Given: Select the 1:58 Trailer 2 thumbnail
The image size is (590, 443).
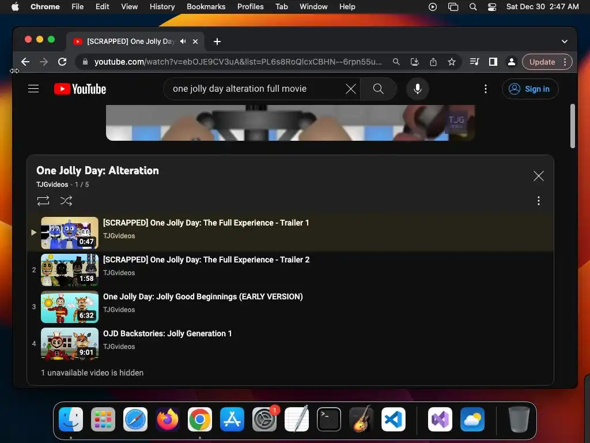Looking at the screenshot, I should coord(70,270).
